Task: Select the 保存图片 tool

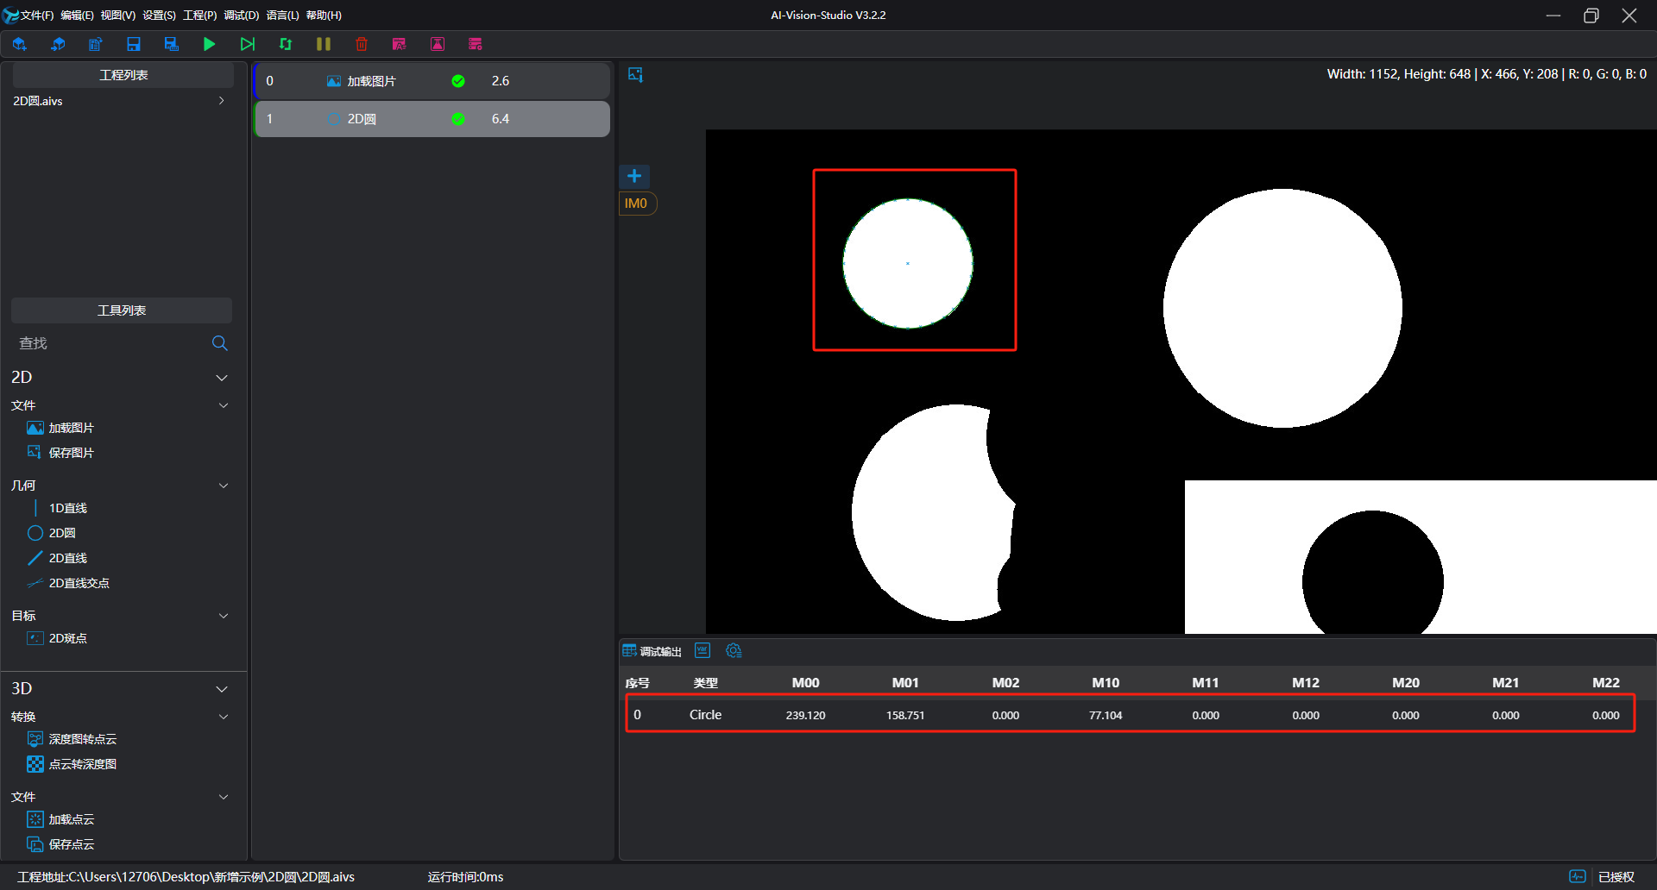Action: [x=60, y=453]
